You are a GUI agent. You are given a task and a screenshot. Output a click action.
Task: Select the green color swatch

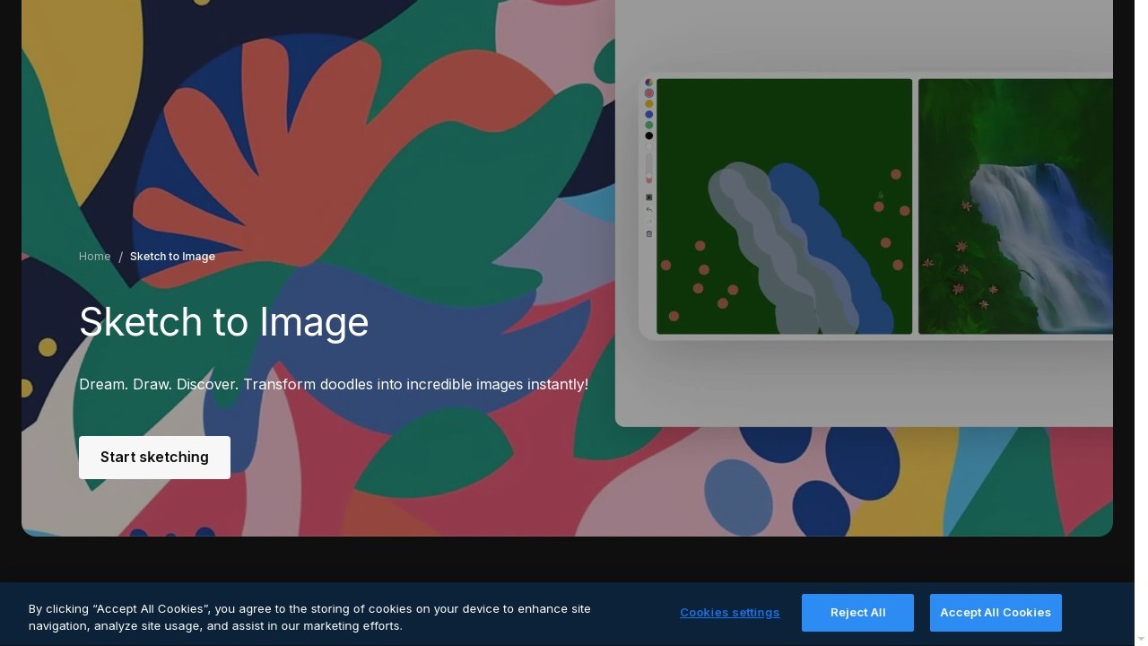click(649, 126)
